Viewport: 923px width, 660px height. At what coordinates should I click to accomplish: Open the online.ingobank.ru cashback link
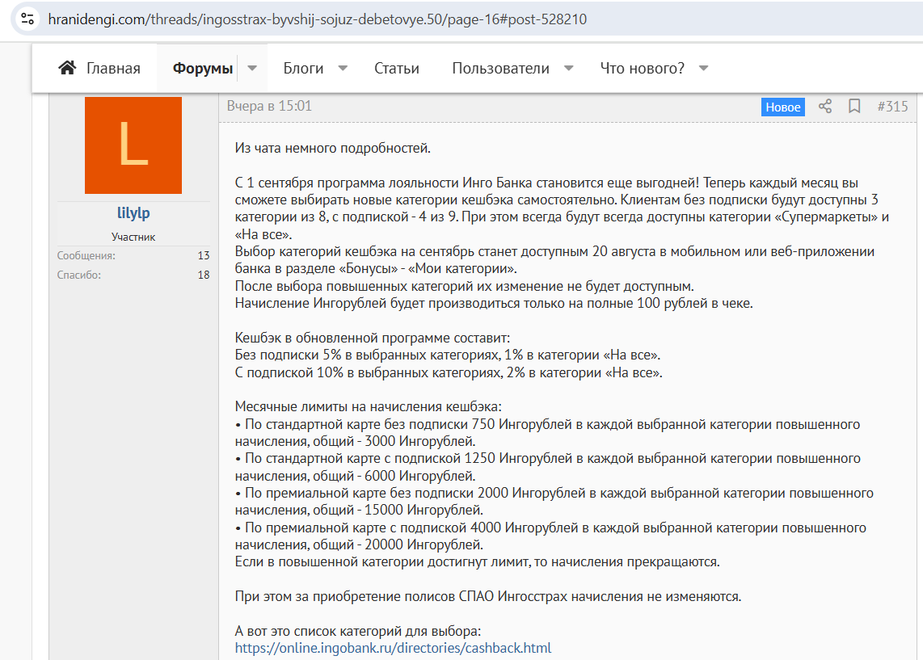(394, 648)
